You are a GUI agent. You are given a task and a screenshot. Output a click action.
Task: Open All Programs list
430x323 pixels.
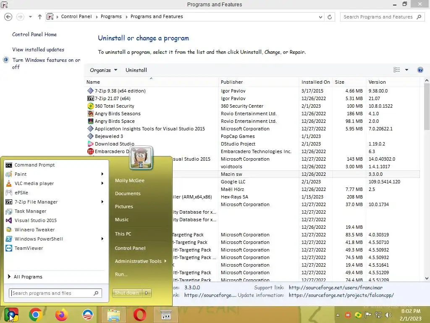25,277
